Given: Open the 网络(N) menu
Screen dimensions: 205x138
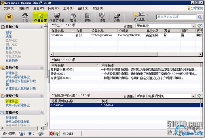Looking at the screenshot, I should tap(53, 8).
